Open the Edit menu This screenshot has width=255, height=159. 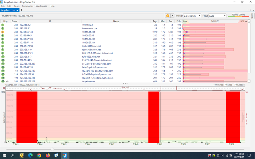click(9, 6)
